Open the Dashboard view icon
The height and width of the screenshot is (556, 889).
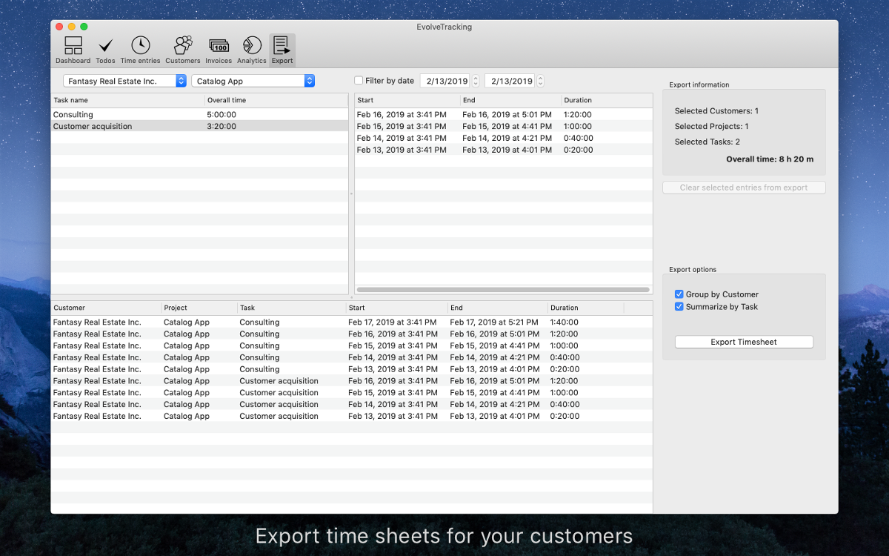tap(73, 46)
